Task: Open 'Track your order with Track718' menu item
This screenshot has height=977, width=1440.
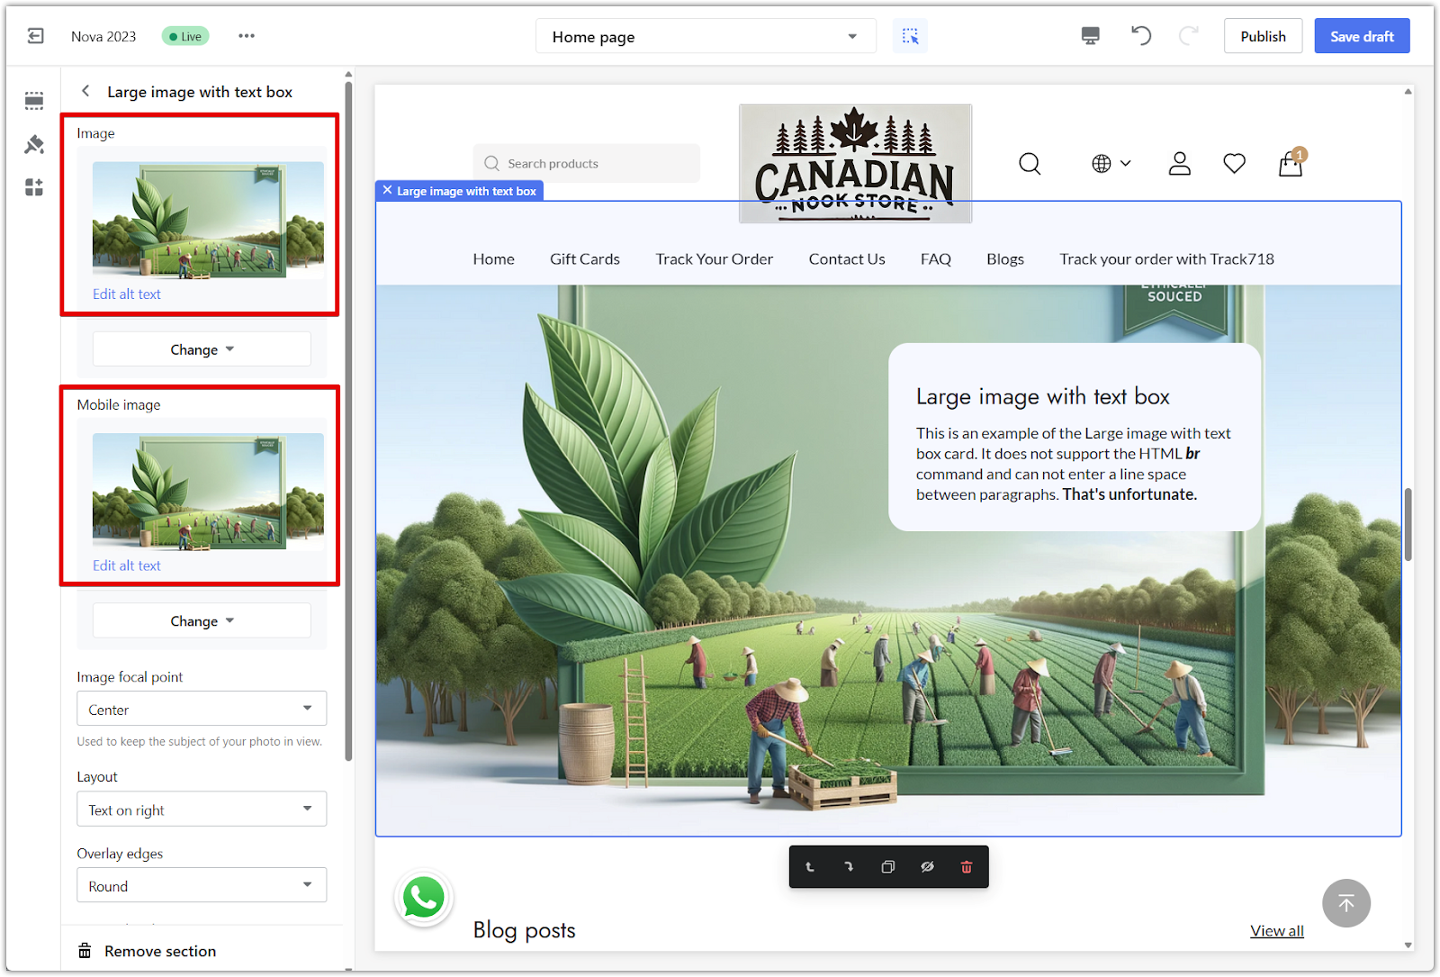Action: click(x=1167, y=259)
